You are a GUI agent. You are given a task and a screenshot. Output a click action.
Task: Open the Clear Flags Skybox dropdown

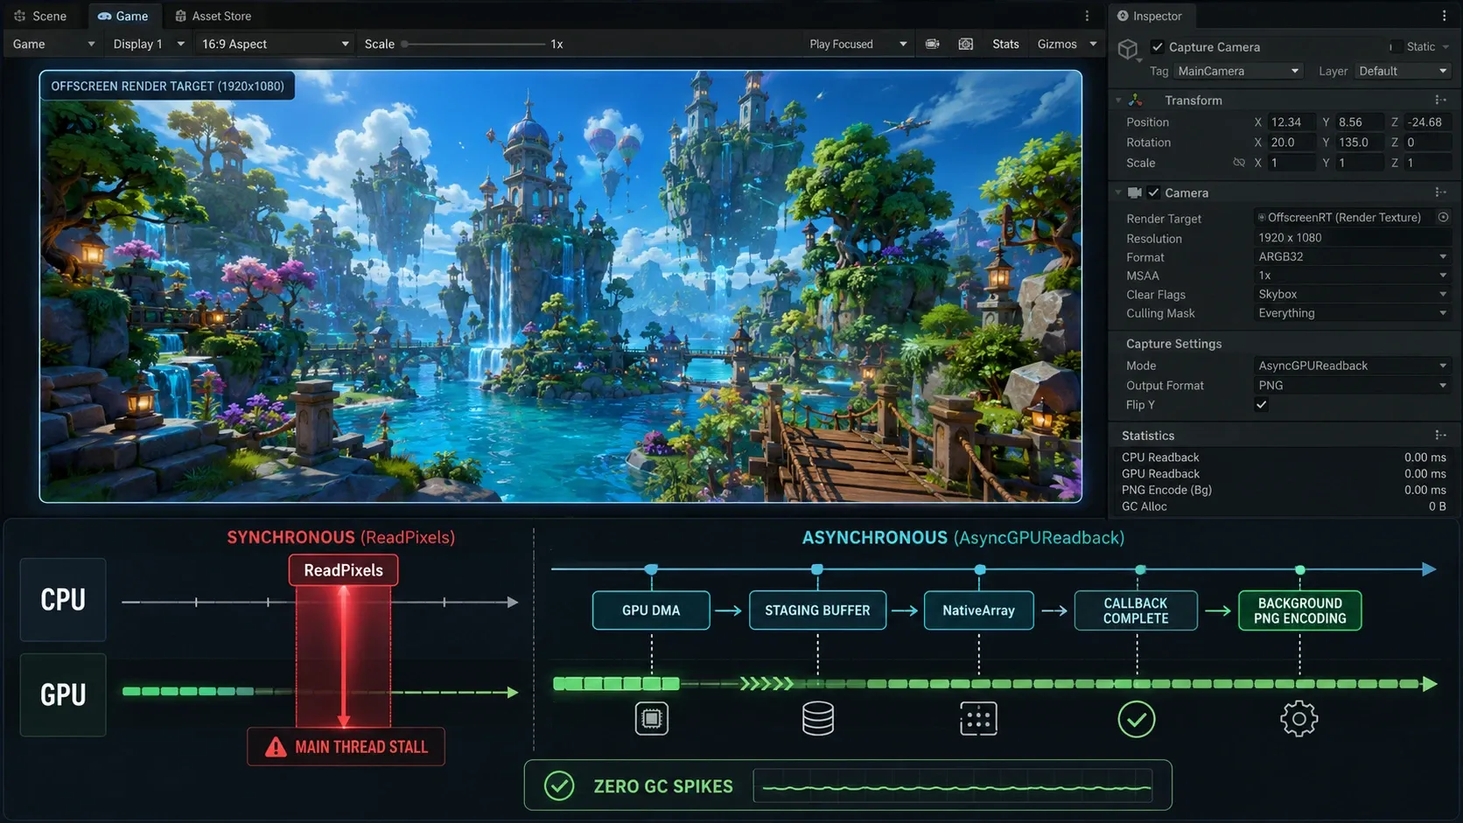(1352, 294)
